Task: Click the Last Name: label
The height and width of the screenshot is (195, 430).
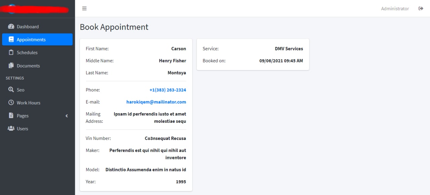Action: coord(97,73)
